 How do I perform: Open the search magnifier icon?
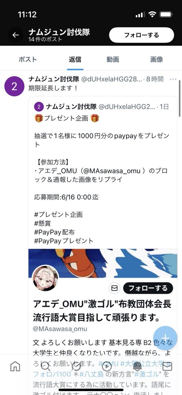pyautogui.click(x=45, y=366)
